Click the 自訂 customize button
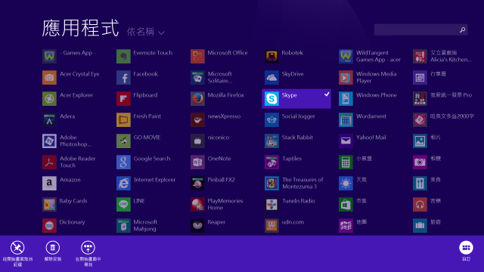 click(x=466, y=251)
